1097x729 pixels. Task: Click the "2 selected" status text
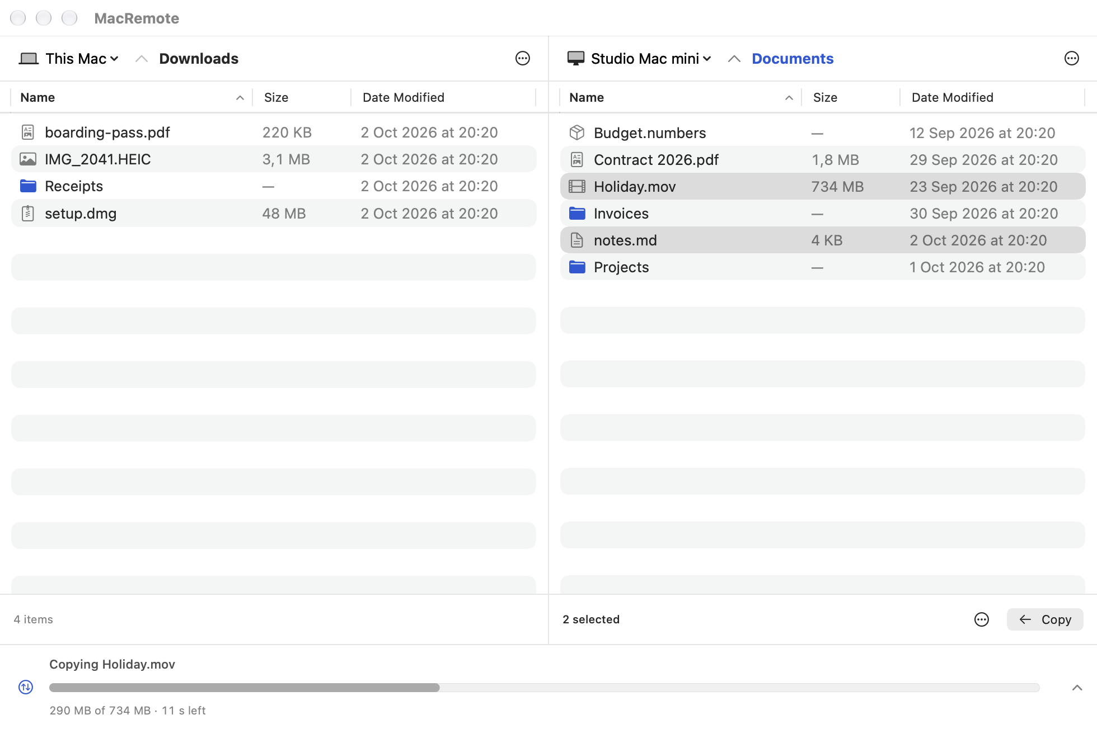[591, 619]
